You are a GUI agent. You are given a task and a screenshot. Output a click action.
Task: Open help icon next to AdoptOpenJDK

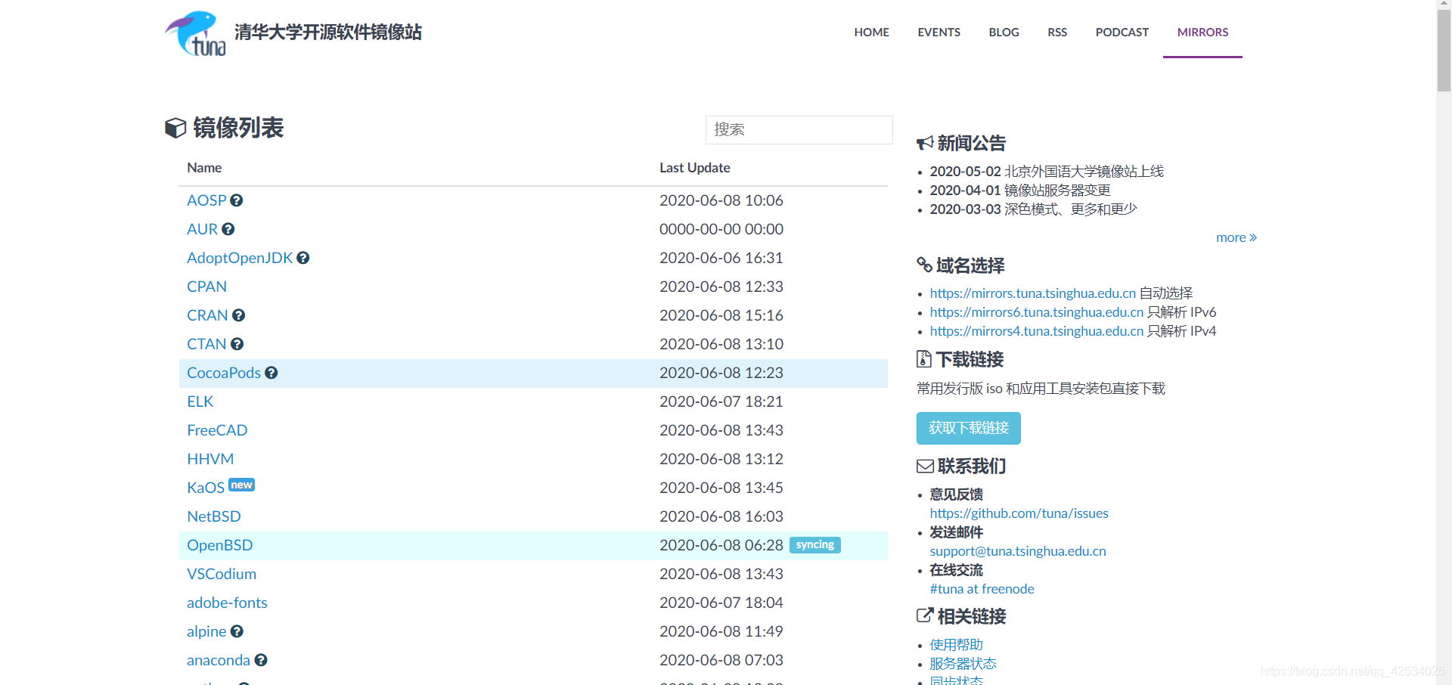point(303,258)
